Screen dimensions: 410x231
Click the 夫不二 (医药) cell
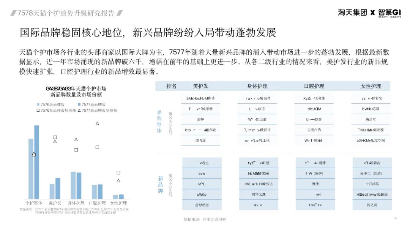372,174
